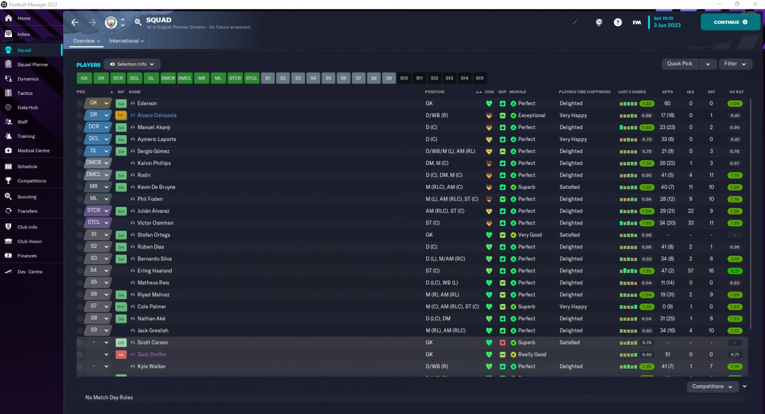Open the Inbox sidebar icon
This screenshot has height=414, width=765.
(x=8, y=34)
